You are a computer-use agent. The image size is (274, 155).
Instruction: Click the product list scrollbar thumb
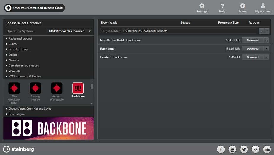click(x=92, y=87)
